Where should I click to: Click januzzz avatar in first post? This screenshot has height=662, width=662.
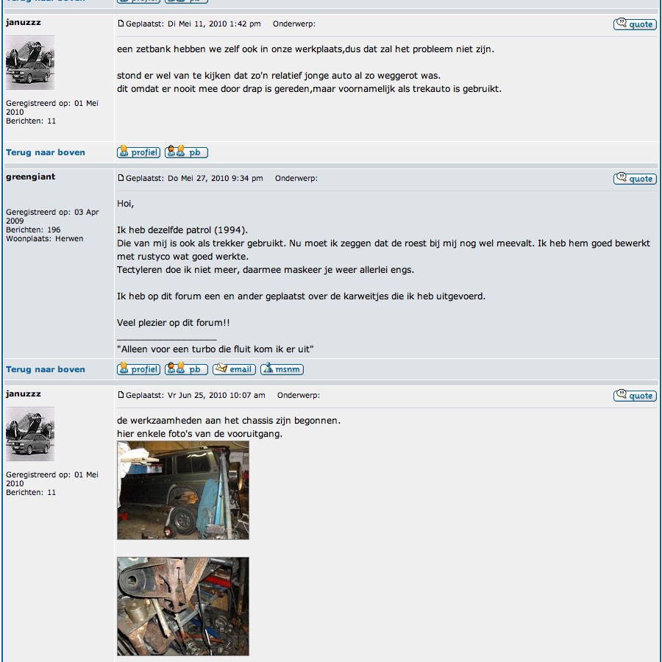click(30, 63)
